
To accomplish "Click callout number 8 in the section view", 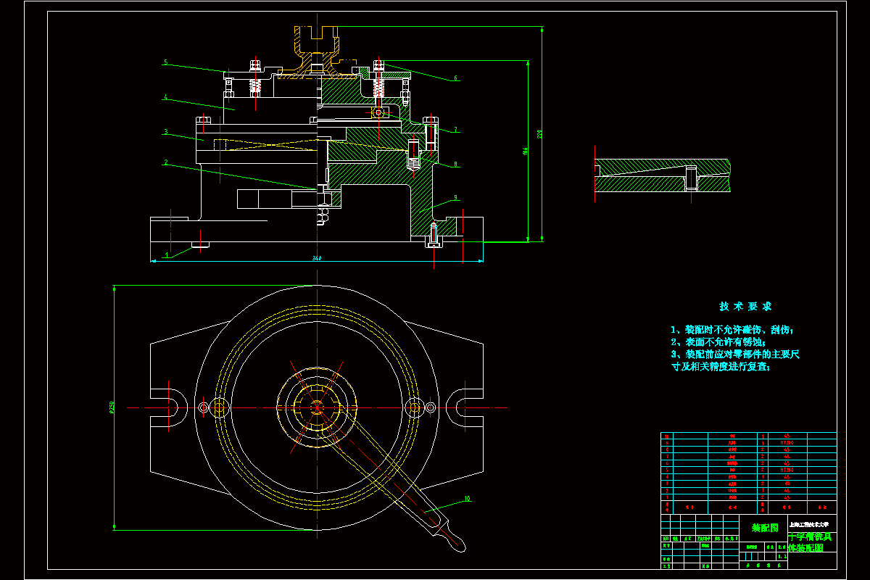I will coord(455,165).
